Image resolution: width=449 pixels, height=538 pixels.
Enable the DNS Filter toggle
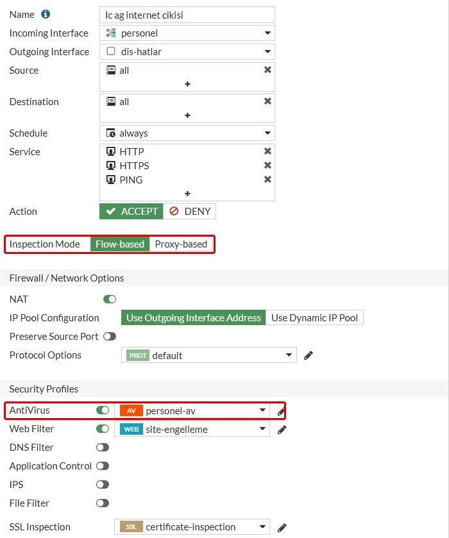coord(103,447)
